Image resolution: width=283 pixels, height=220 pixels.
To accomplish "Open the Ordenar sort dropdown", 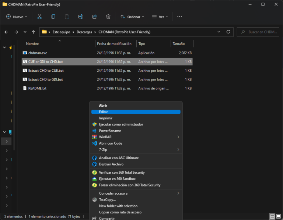I will (132, 17).
